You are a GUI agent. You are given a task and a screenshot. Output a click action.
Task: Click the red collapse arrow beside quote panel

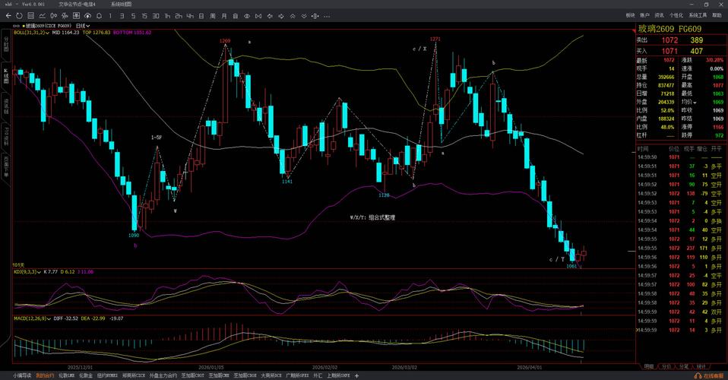635,30
